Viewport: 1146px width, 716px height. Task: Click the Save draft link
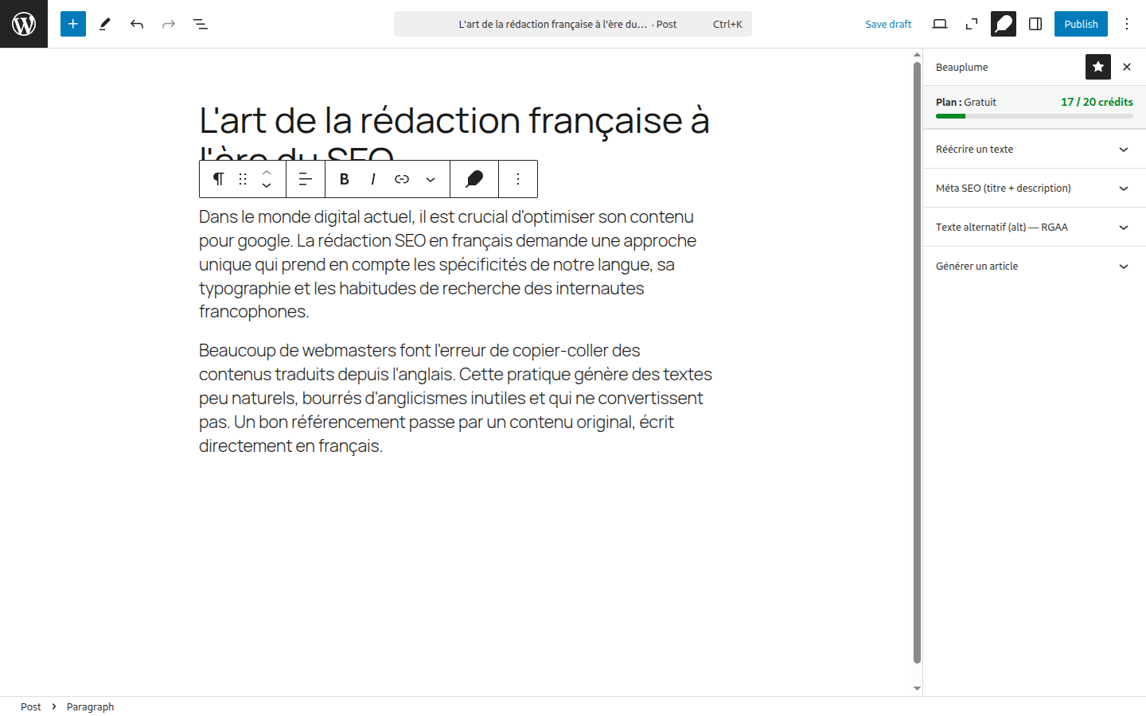coord(888,24)
